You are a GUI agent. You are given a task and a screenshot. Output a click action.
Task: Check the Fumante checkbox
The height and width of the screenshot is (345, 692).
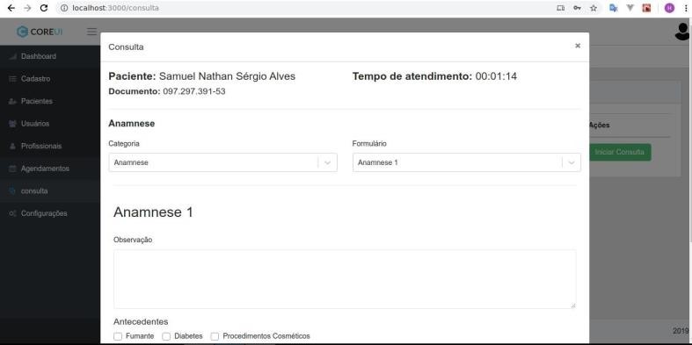click(x=118, y=336)
